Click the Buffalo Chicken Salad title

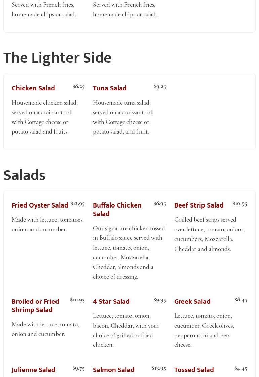coord(117,210)
